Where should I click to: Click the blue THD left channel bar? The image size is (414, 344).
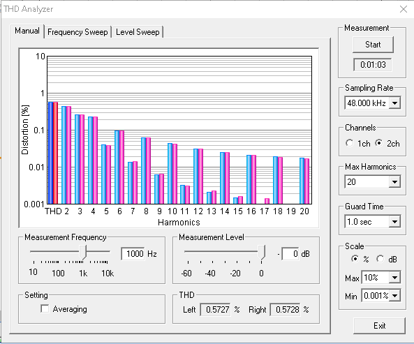point(51,153)
